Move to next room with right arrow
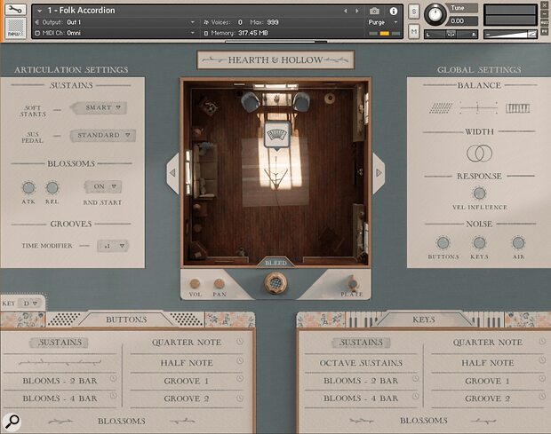The height and width of the screenshot is (434, 551). click(x=379, y=172)
